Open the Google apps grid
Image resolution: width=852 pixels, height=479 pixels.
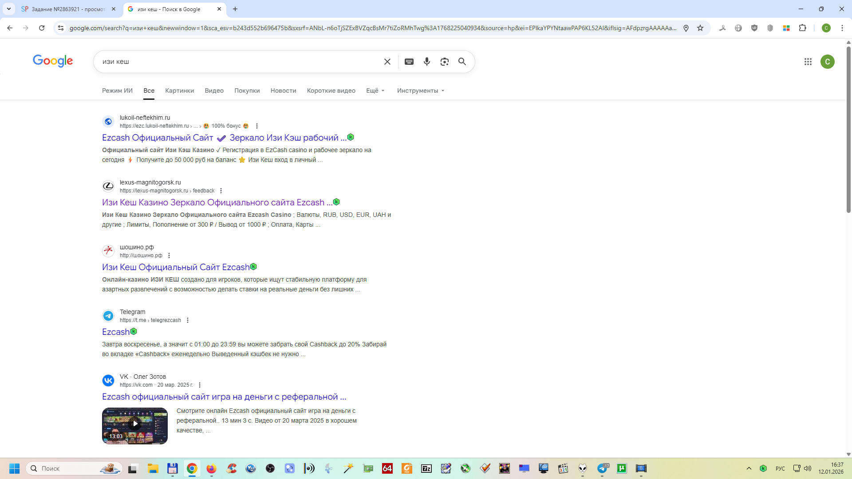coord(808,62)
